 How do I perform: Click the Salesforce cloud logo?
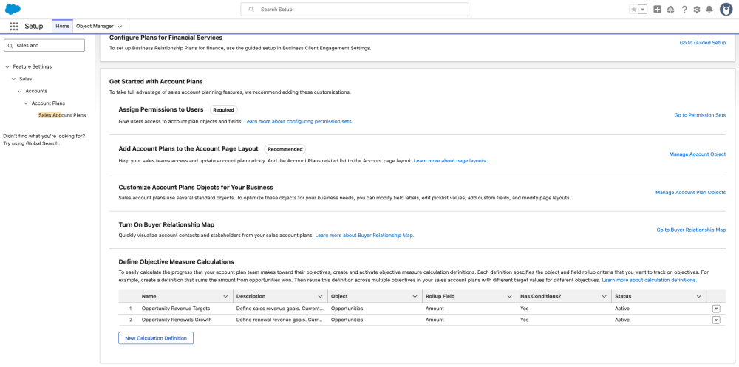13,9
